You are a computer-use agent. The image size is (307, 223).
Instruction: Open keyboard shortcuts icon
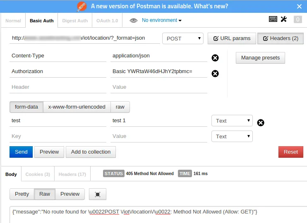click(x=273, y=19)
